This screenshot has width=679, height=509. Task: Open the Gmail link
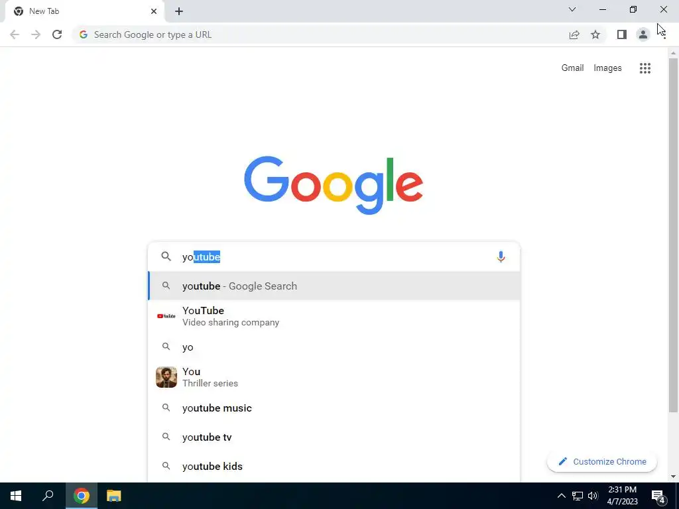572,68
